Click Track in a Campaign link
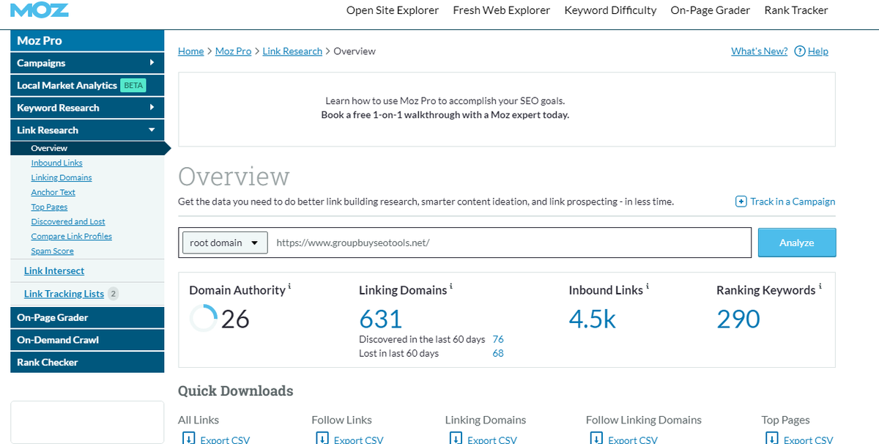This screenshot has width=879, height=444. pos(793,201)
